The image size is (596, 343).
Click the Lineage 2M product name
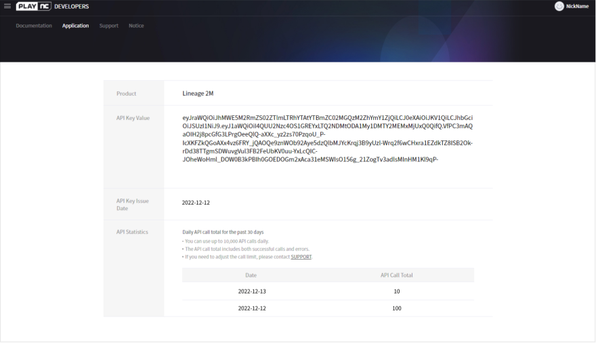pyautogui.click(x=198, y=94)
